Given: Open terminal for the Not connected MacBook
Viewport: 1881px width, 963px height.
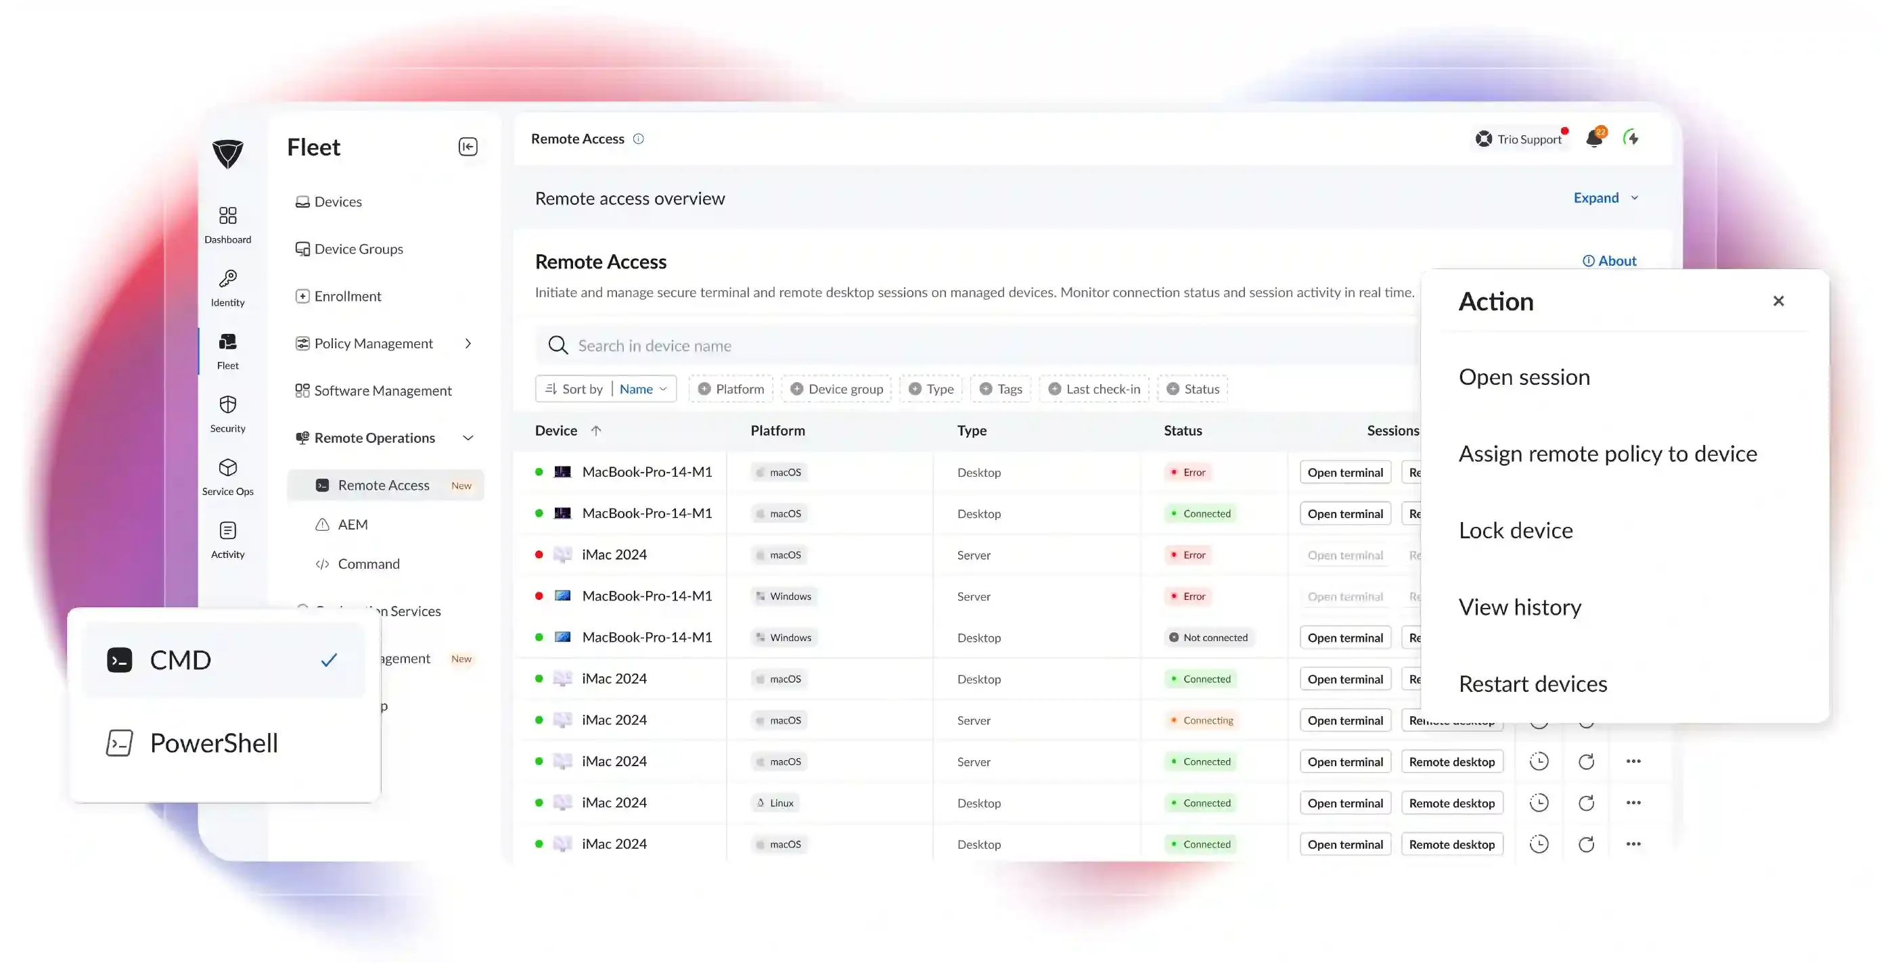Looking at the screenshot, I should pos(1345,638).
